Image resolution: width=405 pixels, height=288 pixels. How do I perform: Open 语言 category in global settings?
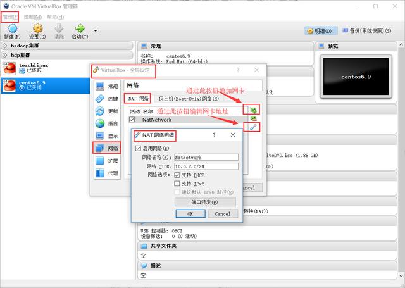coord(107,123)
